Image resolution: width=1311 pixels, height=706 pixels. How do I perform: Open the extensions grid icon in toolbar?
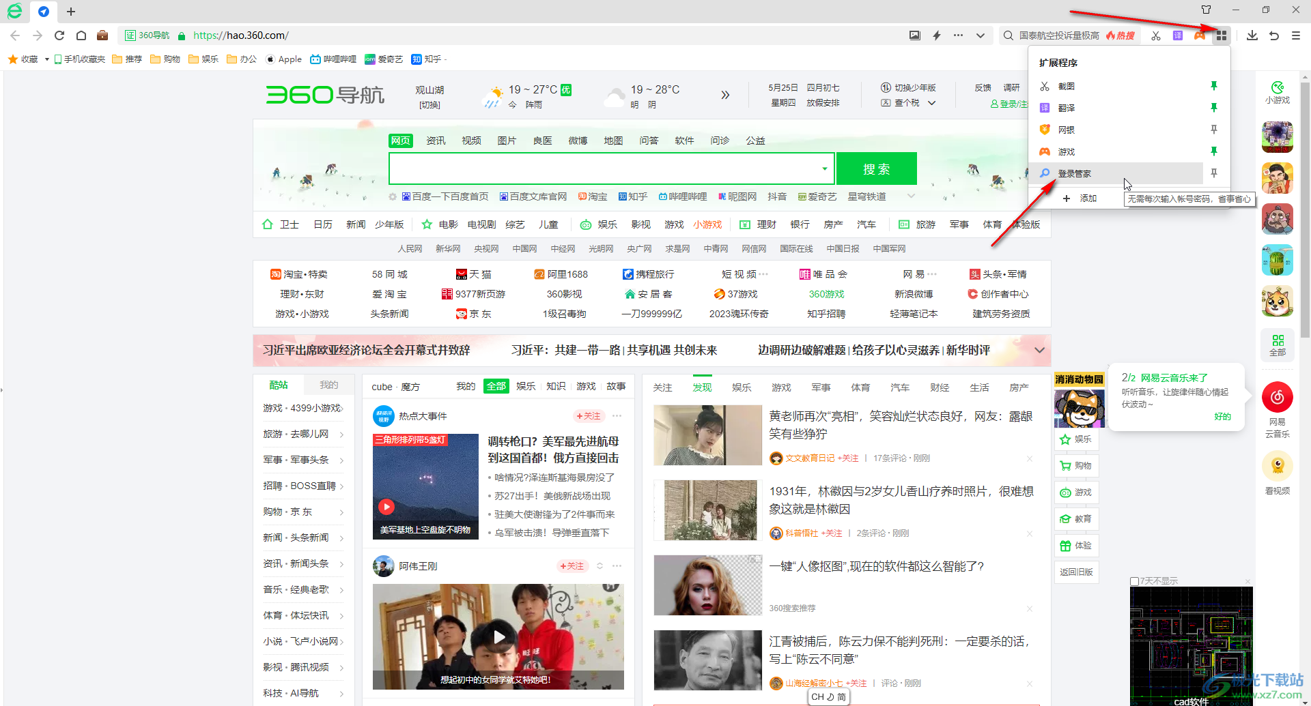pos(1222,35)
